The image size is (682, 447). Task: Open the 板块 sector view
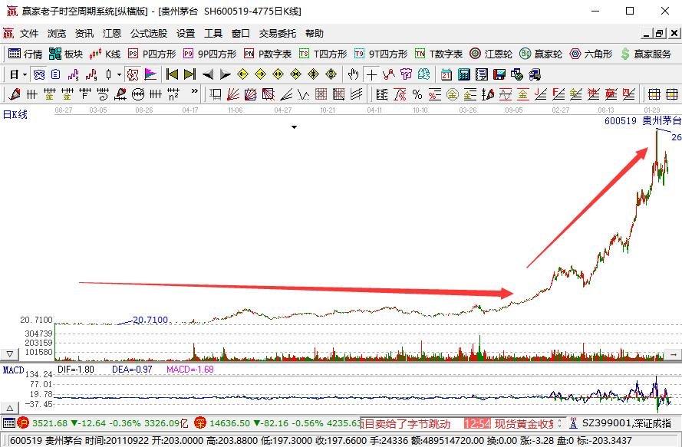click(66, 54)
